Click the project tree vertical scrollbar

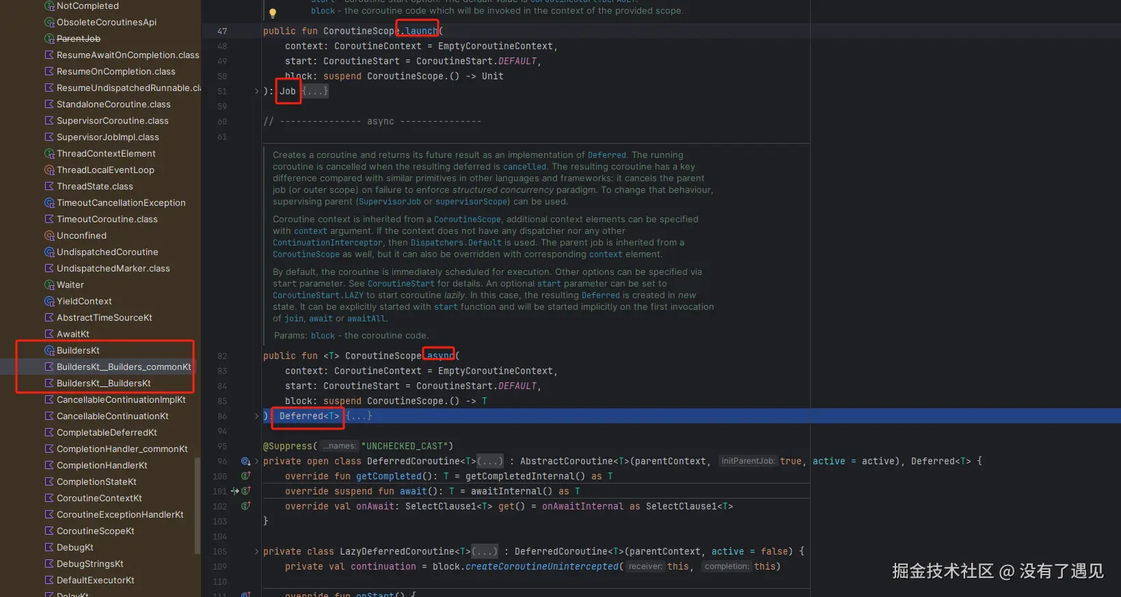[198, 505]
